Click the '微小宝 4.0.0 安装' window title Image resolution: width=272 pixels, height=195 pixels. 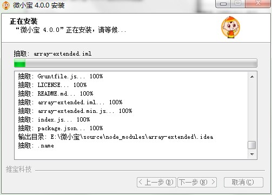(38, 5)
